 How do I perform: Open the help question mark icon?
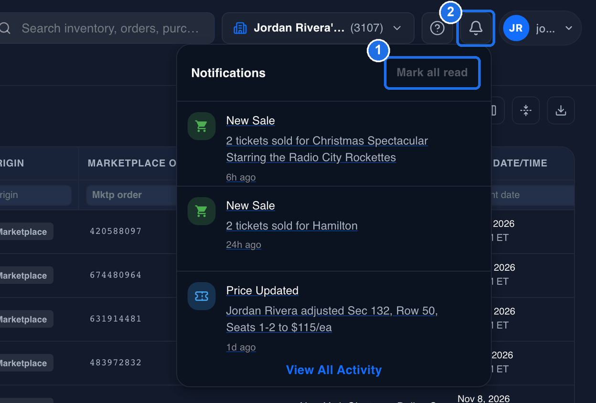point(437,28)
